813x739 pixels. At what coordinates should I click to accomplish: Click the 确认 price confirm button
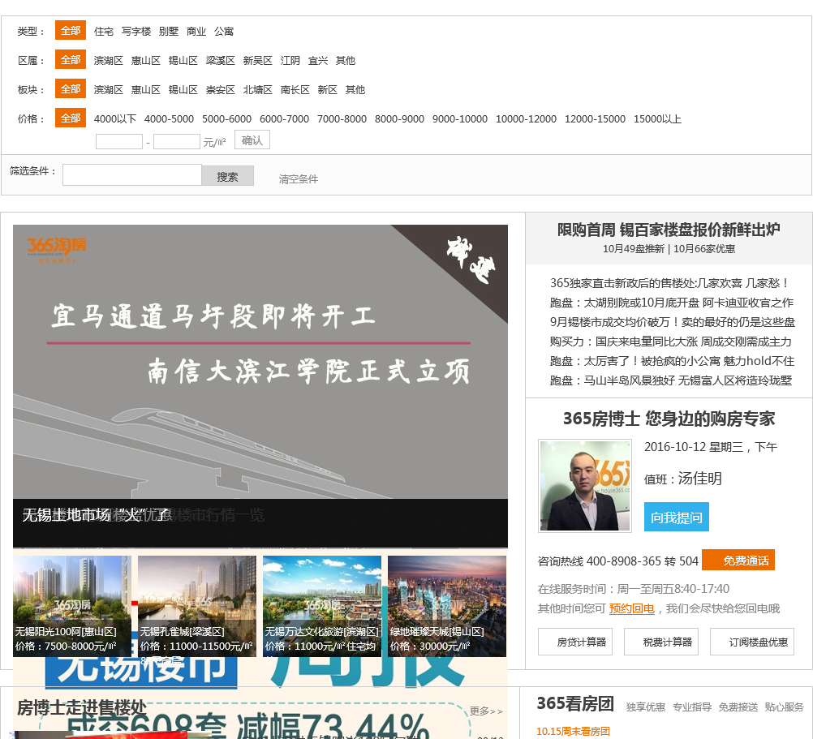click(x=252, y=140)
